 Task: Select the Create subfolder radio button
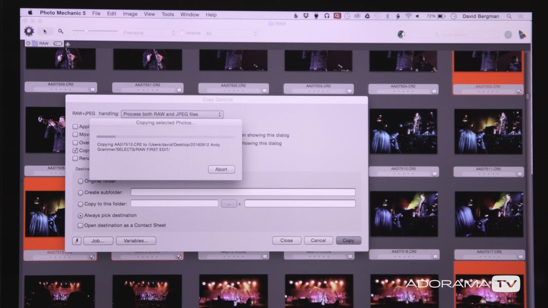point(80,192)
